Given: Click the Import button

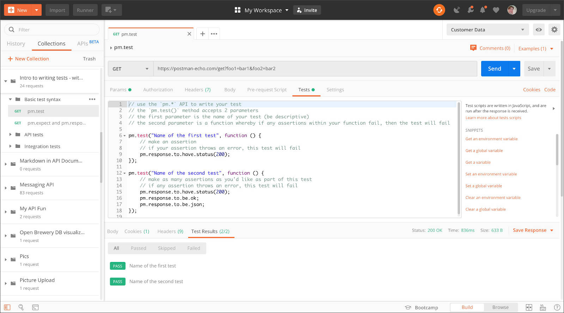Looking at the screenshot, I should (x=57, y=10).
